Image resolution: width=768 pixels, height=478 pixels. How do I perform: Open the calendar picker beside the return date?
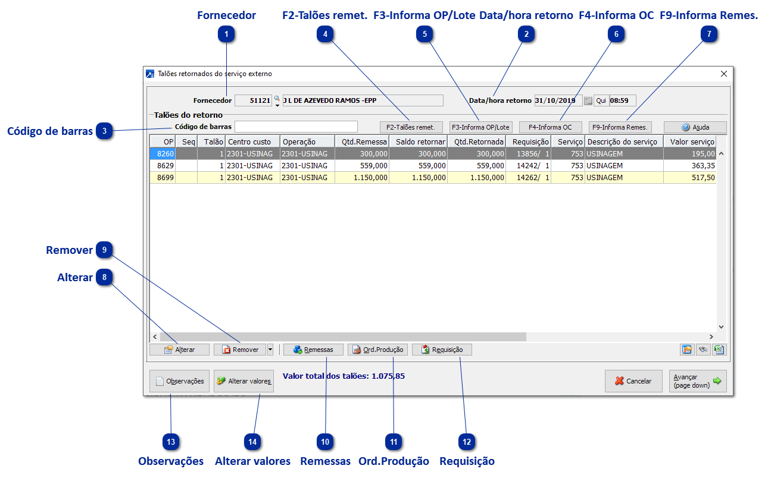click(588, 101)
